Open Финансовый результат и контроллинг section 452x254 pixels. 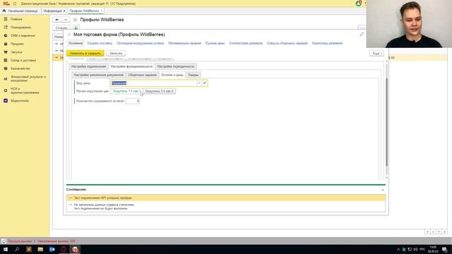(x=28, y=78)
